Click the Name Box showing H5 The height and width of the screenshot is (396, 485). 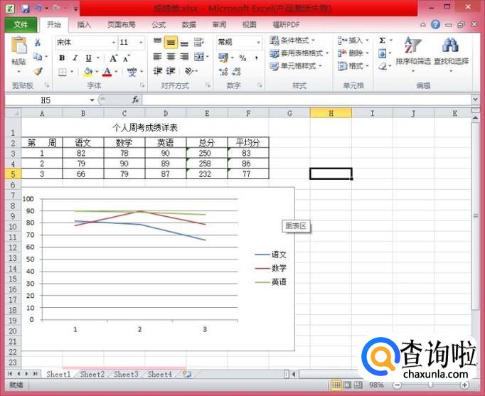[50, 100]
